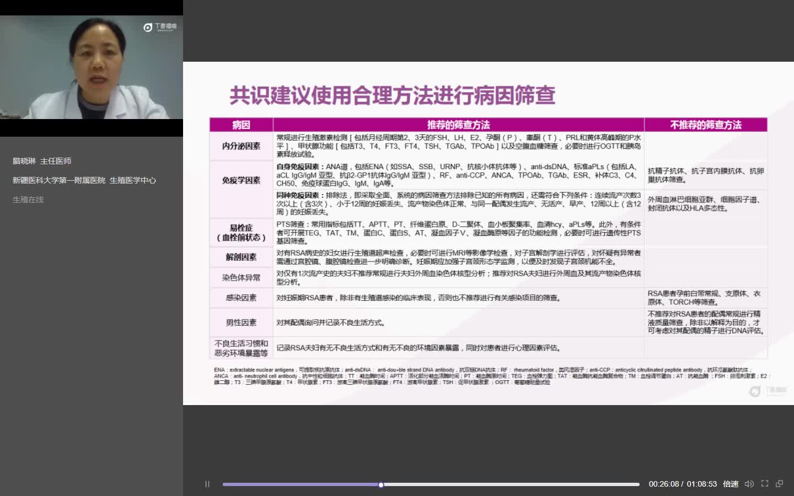
Task: Open the 倍速 playback speed menu
Action: coord(731,484)
